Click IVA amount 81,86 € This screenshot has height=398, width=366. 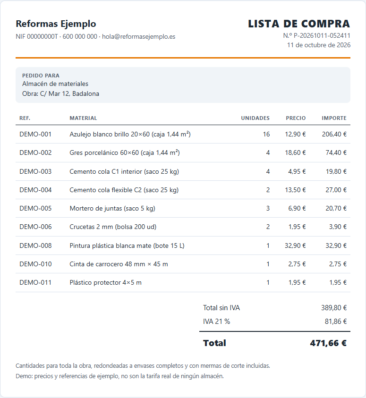pos(336,322)
